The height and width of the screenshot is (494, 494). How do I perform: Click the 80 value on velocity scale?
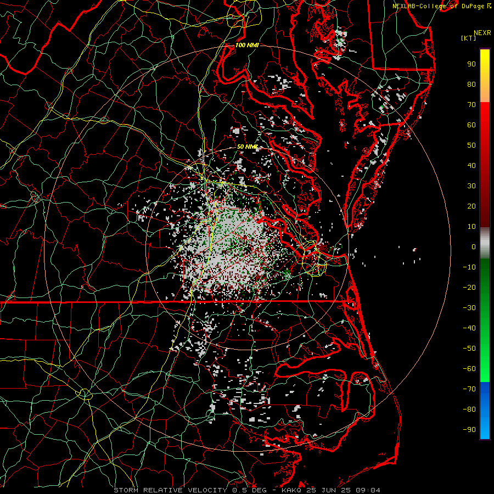tap(471, 84)
